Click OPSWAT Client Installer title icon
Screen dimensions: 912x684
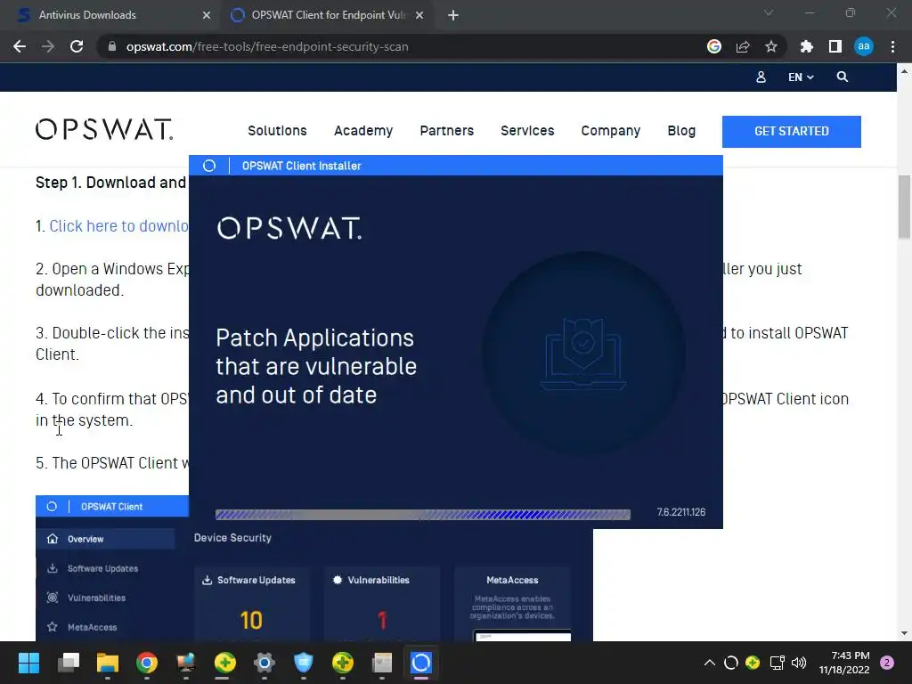tap(209, 166)
